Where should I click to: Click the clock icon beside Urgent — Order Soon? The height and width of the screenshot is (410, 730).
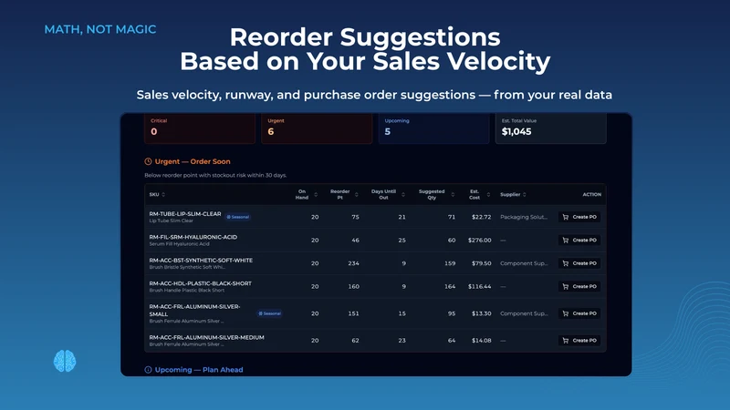(148, 162)
